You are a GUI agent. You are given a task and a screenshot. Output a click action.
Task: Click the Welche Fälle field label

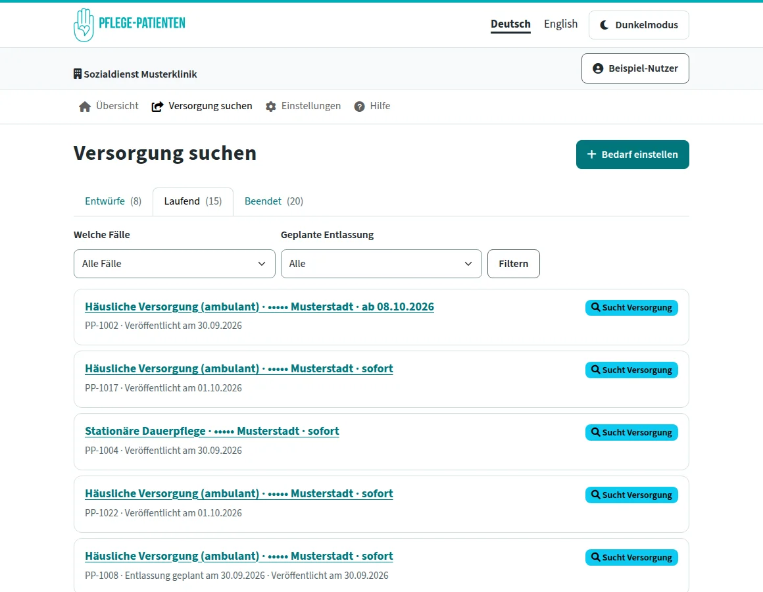pyautogui.click(x=102, y=235)
